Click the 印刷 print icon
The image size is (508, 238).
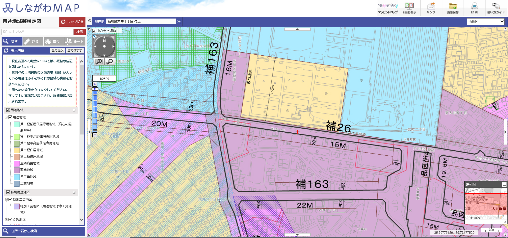click(474, 8)
